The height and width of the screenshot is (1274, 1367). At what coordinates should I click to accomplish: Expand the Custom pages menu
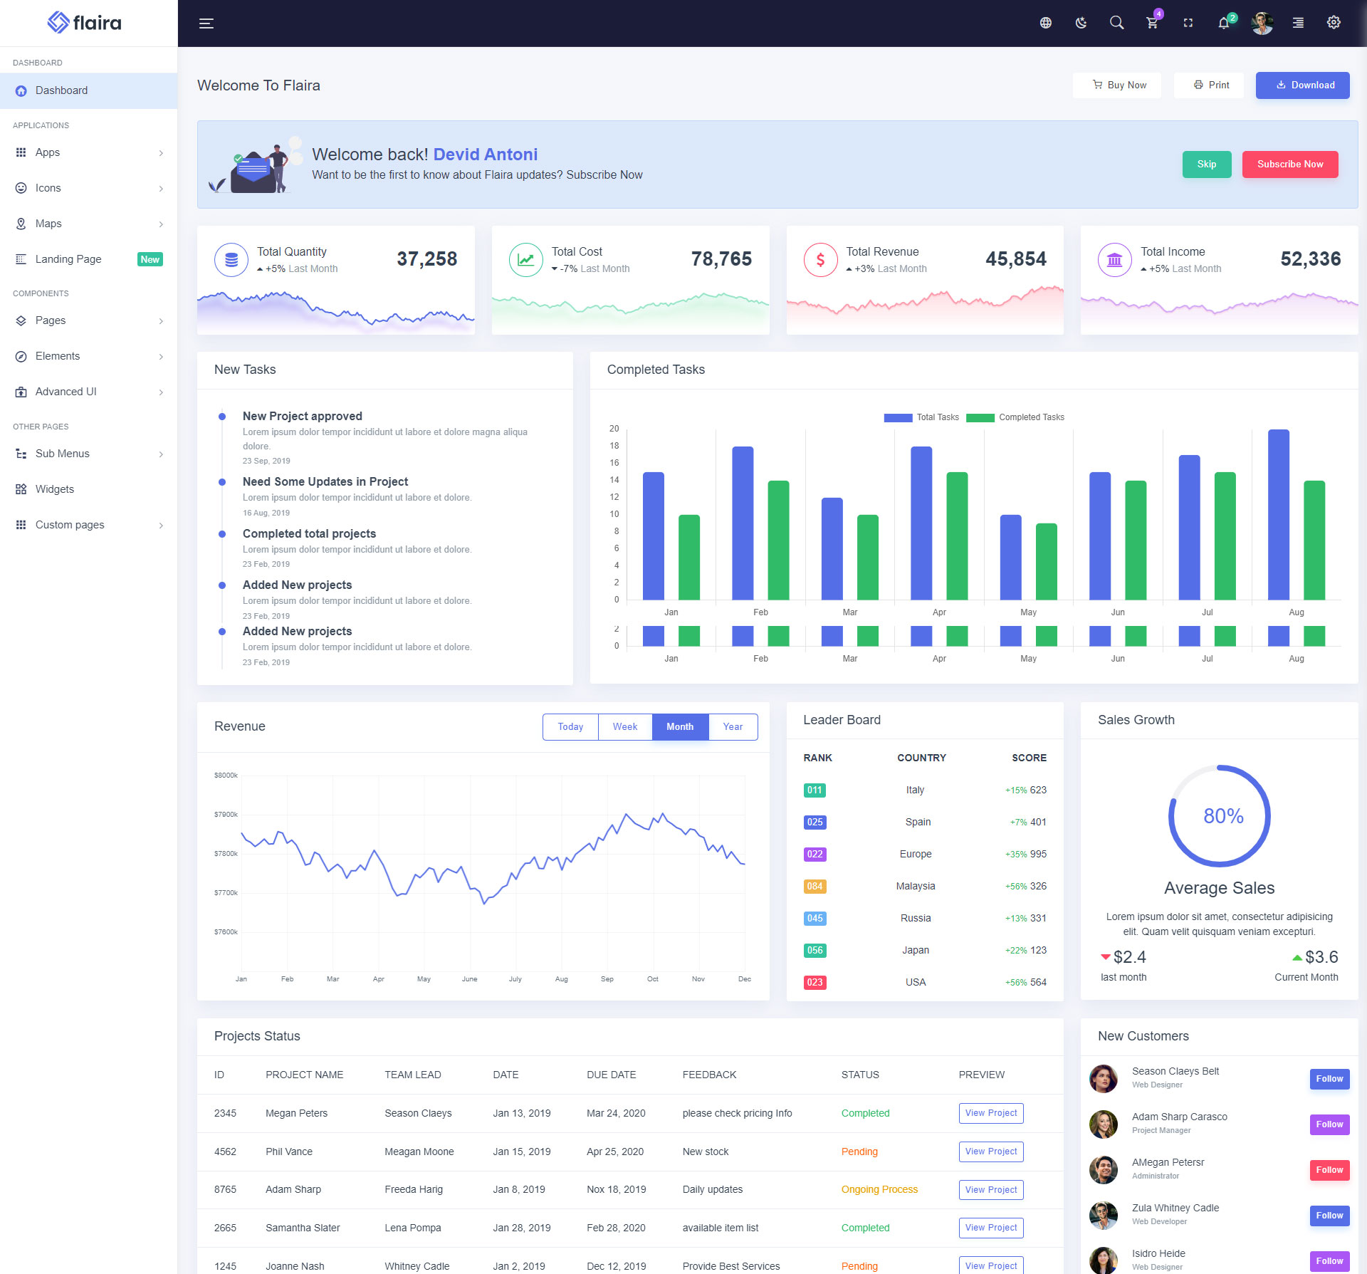88,525
